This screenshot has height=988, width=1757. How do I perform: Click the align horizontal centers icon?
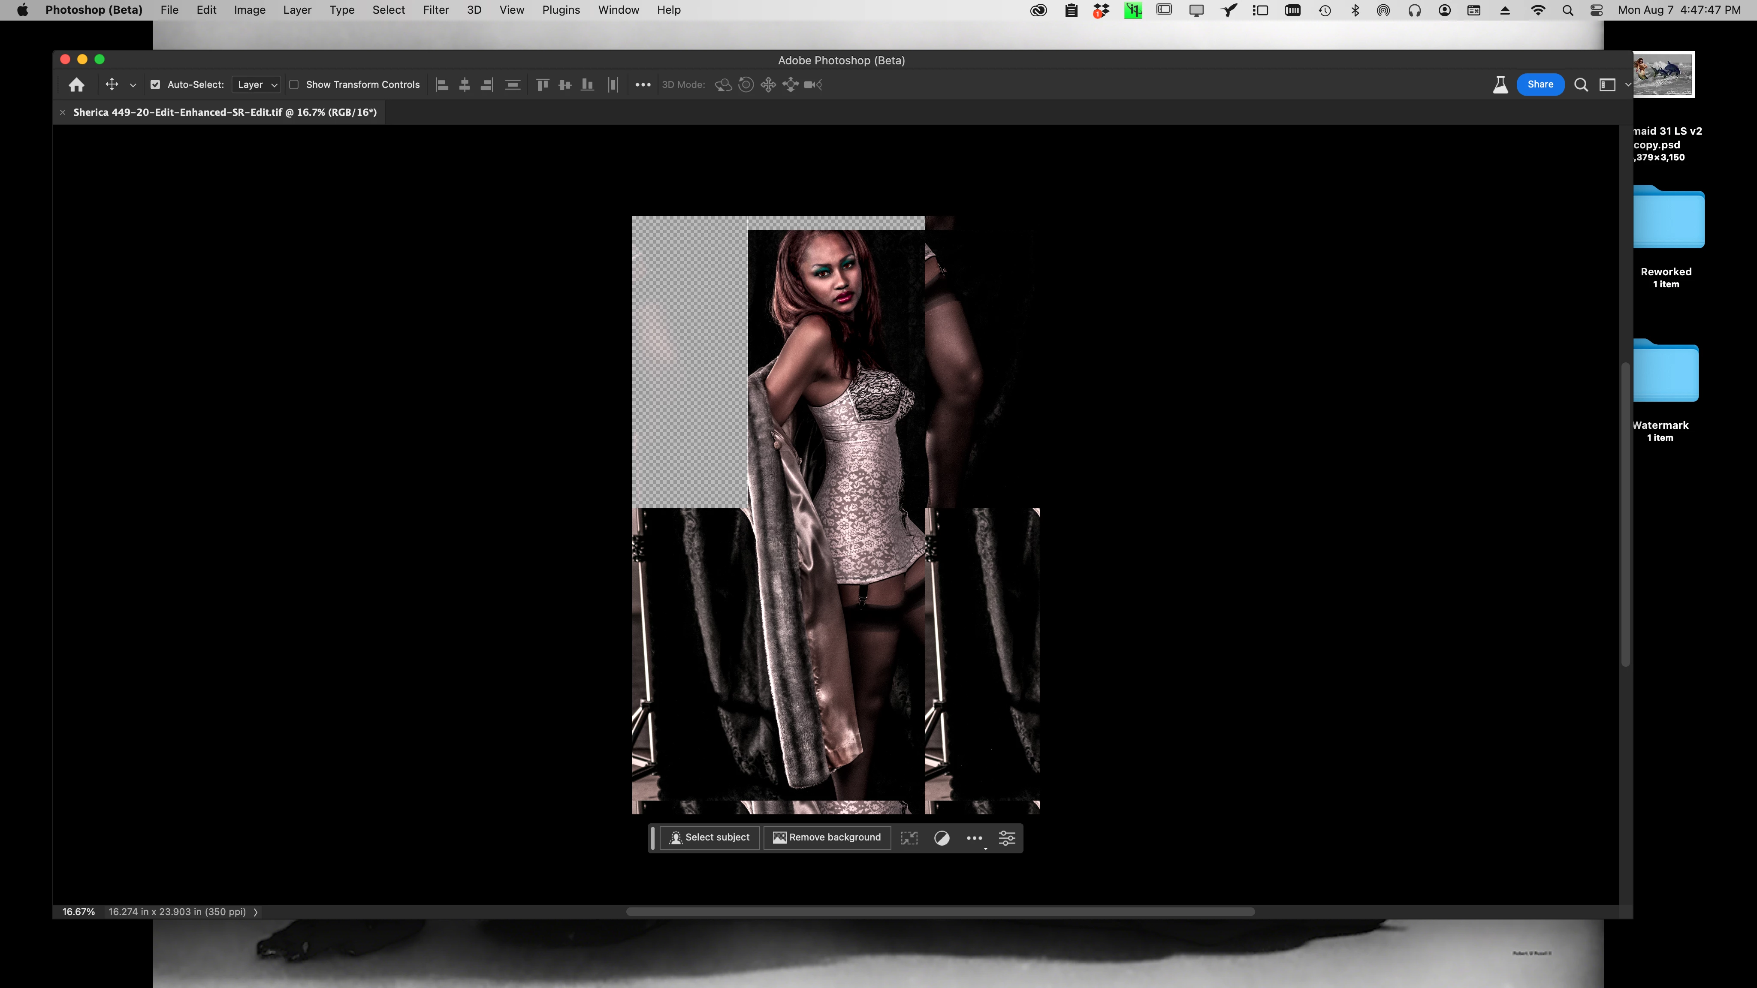[x=465, y=84]
